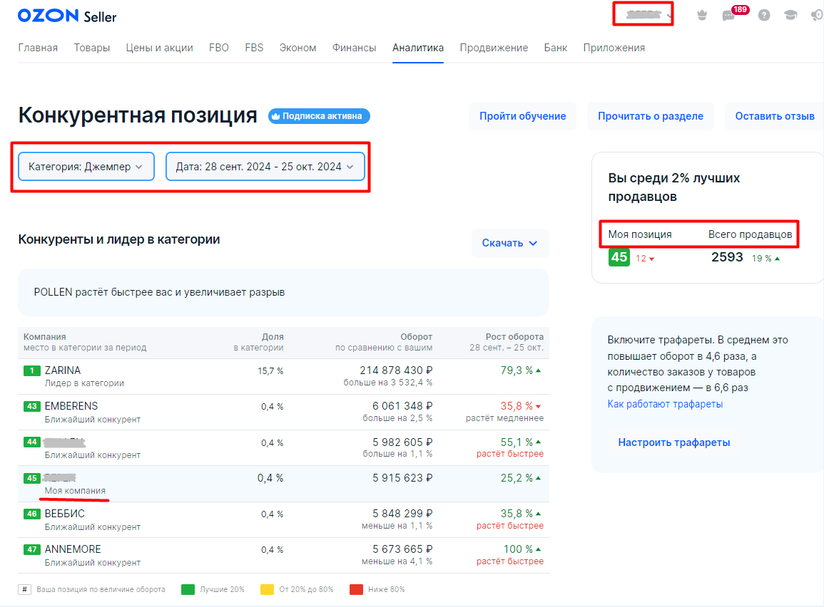Click the rank 47 badge for ANNEMORE
The image size is (824, 607).
pos(31,550)
